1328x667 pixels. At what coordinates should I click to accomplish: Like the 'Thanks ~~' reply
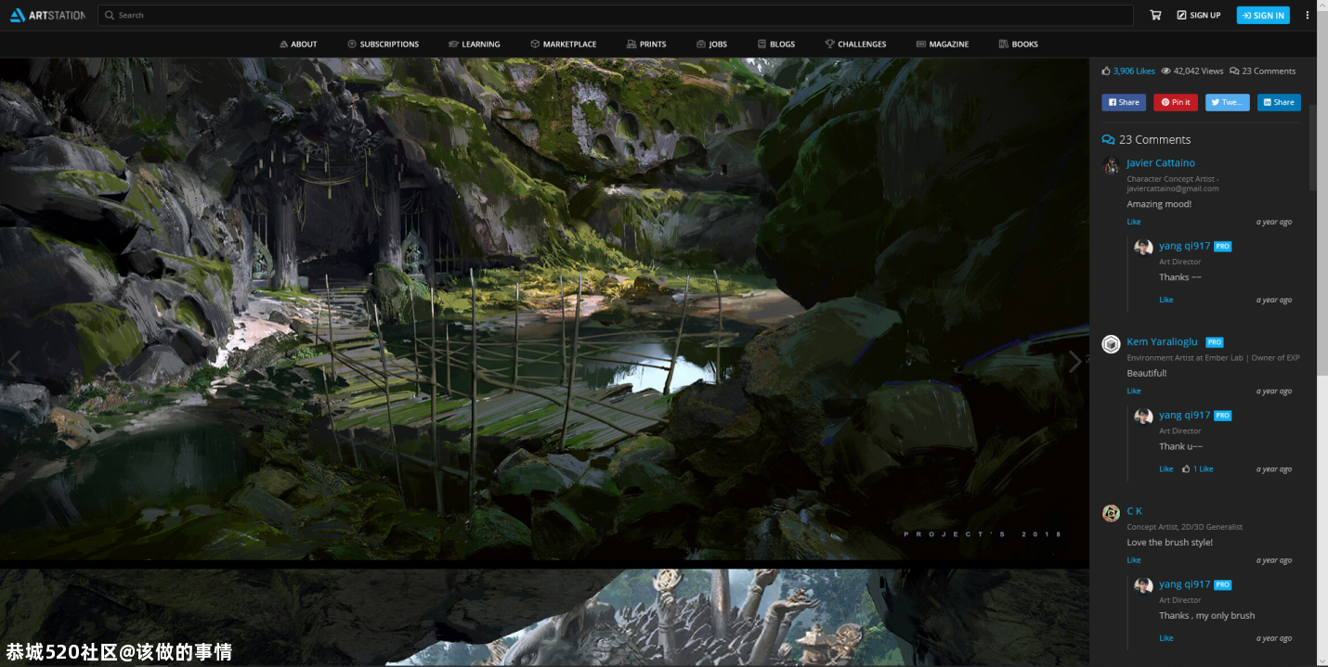point(1166,300)
